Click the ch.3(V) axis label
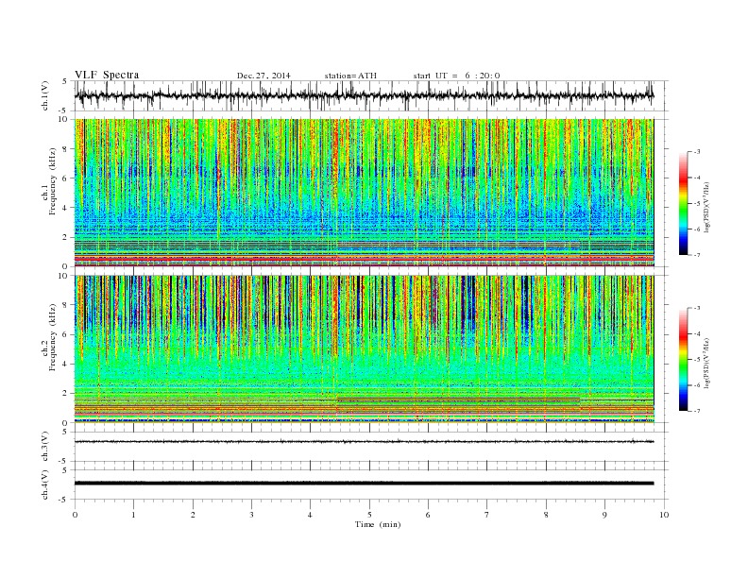The image size is (748, 578). point(45,447)
